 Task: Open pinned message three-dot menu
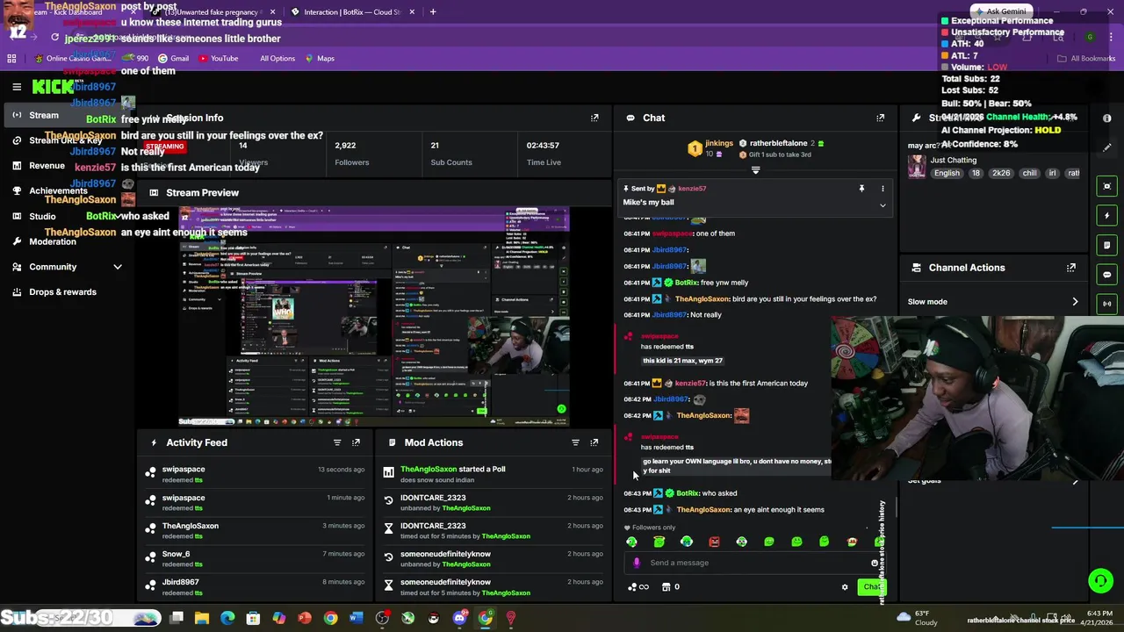(x=883, y=189)
